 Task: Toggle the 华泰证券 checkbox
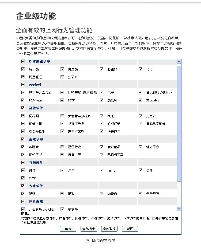pyautogui.click(x=101, y=131)
